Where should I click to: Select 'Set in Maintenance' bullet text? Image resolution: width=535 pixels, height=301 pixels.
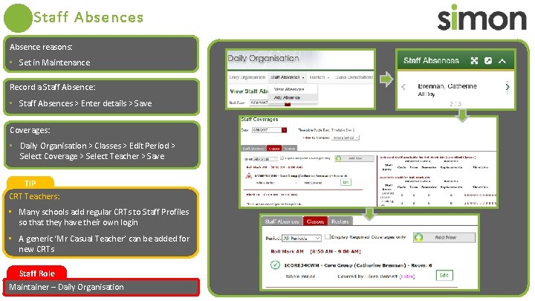click(54, 62)
